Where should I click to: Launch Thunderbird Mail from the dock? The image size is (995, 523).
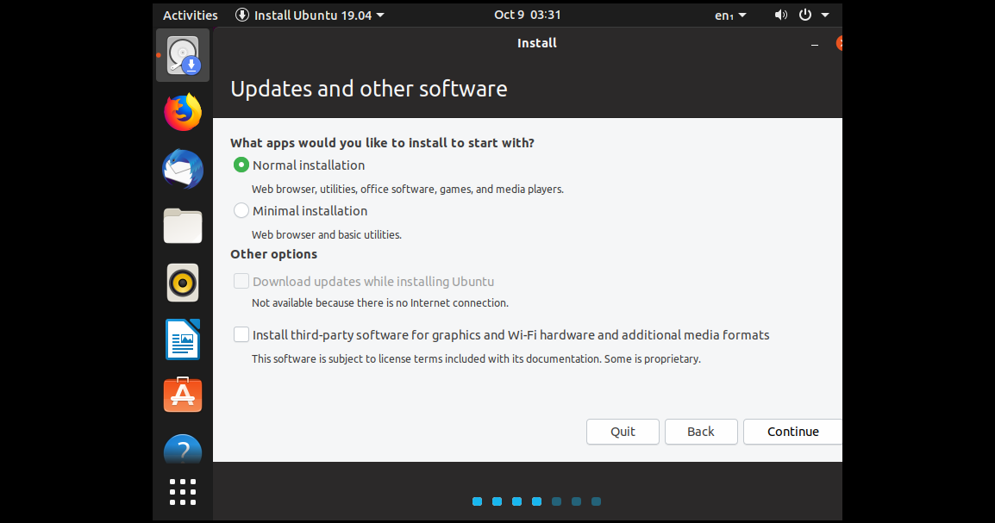click(x=182, y=169)
